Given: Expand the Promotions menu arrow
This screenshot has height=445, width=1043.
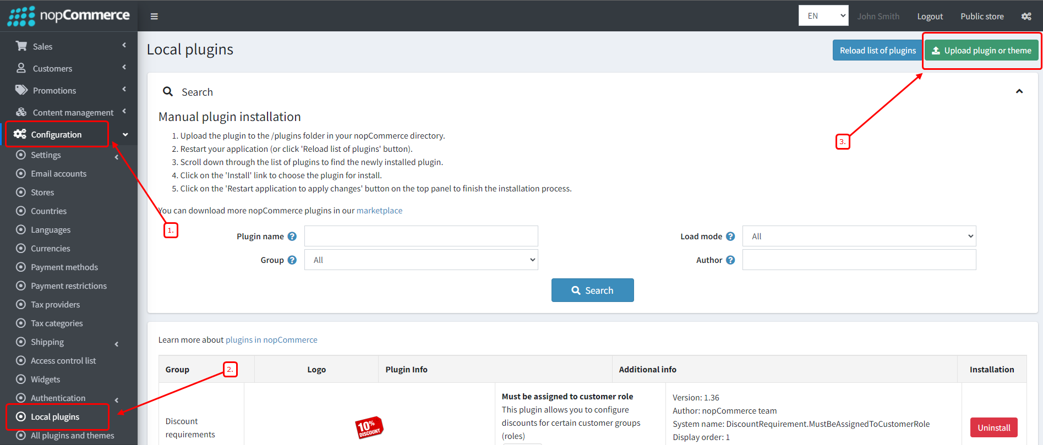Looking at the screenshot, I should click(124, 89).
